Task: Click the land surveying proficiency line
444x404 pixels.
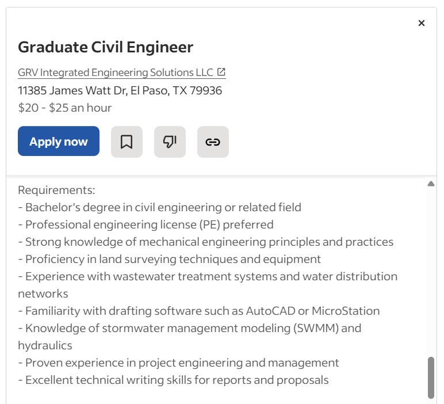Action: (170, 259)
